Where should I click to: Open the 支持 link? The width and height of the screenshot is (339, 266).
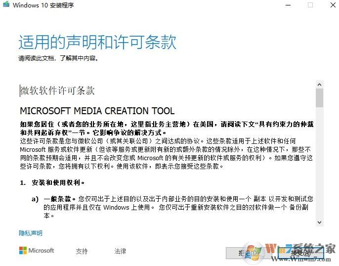82,251
